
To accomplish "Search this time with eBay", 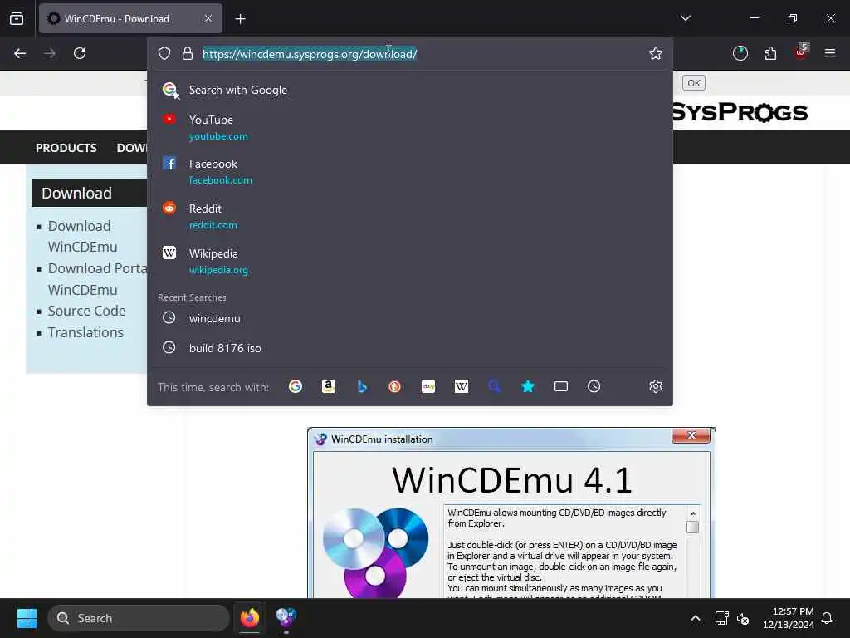I will [428, 386].
